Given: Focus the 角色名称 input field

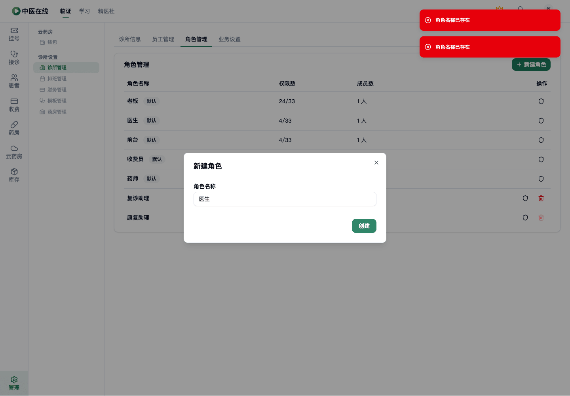Looking at the screenshot, I should click(285, 199).
